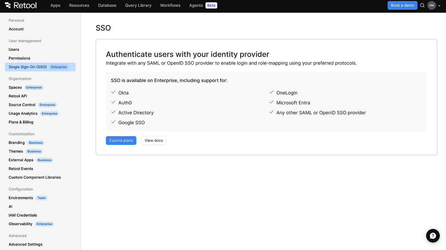Click Business badge next to Branding
Screen dimensions: 446x250
(x=36, y=143)
